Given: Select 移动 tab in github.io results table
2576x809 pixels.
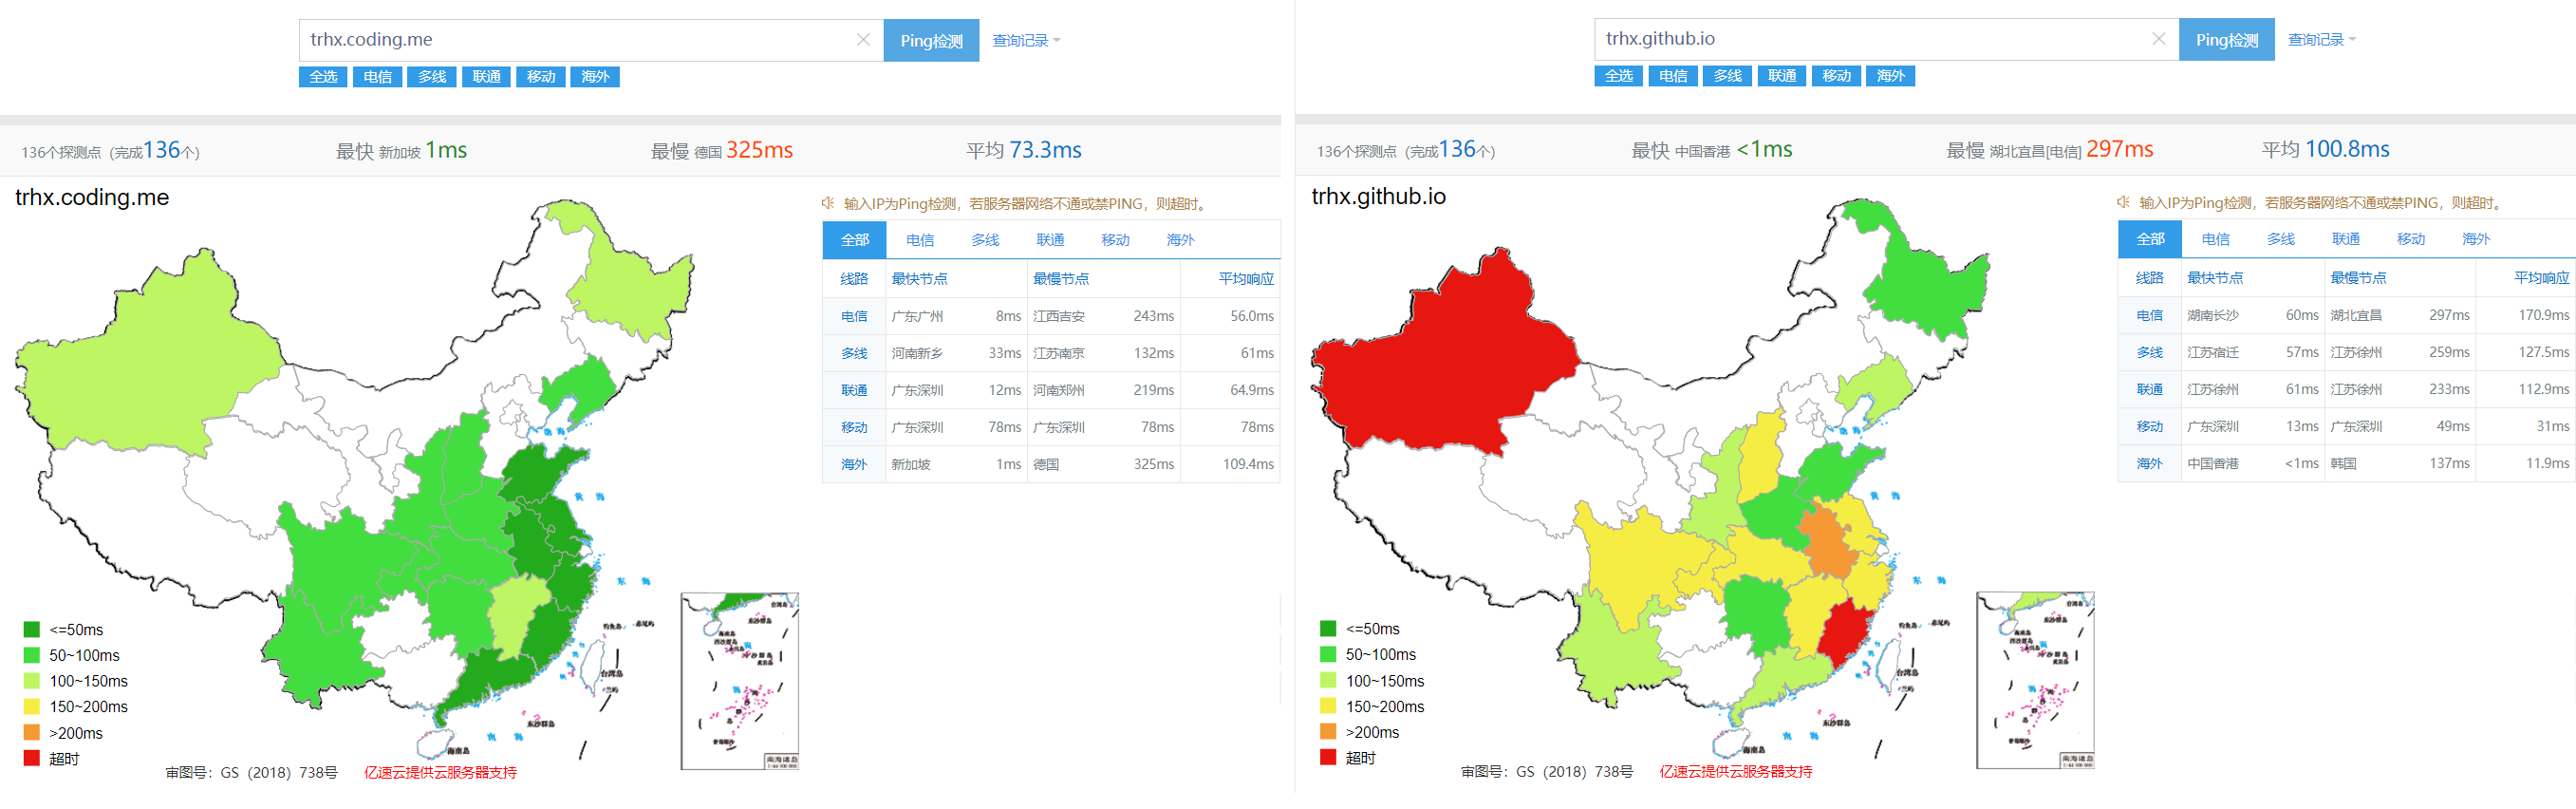Looking at the screenshot, I should (x=2411, y=240).
